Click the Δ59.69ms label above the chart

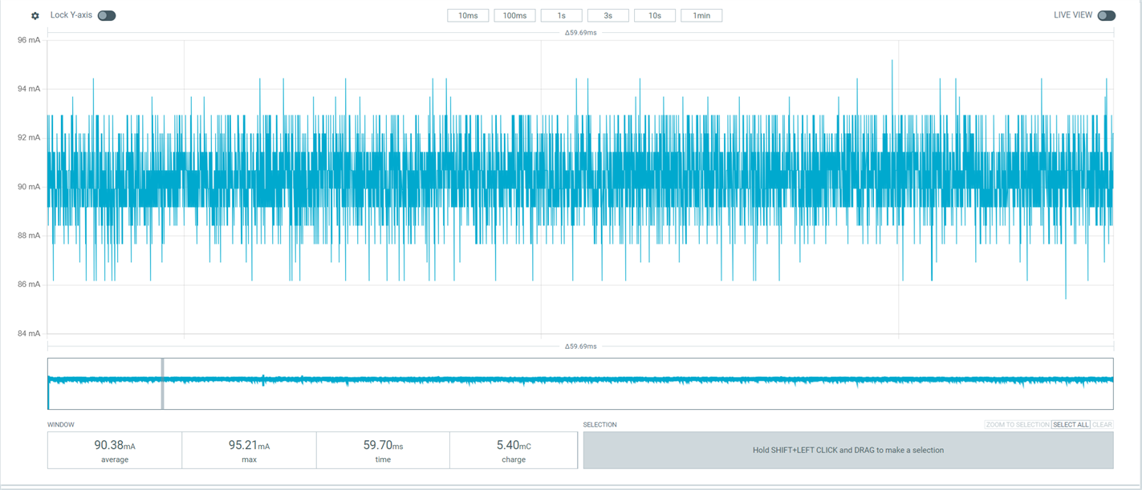tap(580, 33)
